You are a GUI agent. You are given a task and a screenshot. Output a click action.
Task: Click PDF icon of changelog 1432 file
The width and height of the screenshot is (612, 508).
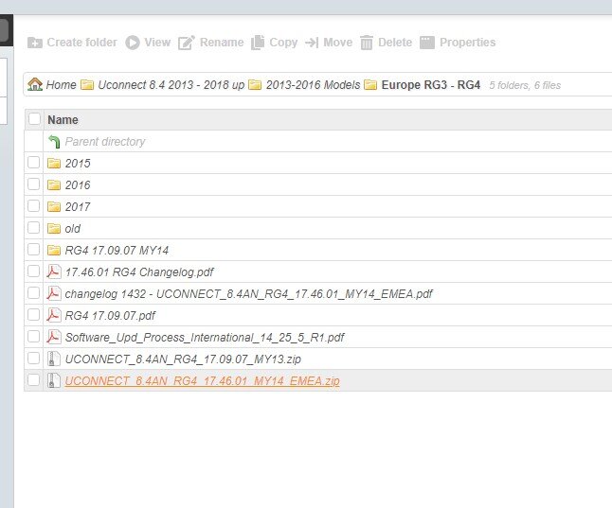(x=54, y=293)
